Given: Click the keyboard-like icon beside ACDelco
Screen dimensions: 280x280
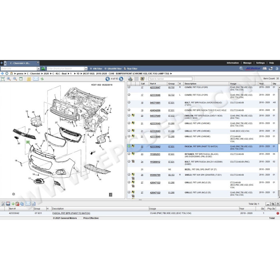Looking at the screenshot, I should pos(265,68).
